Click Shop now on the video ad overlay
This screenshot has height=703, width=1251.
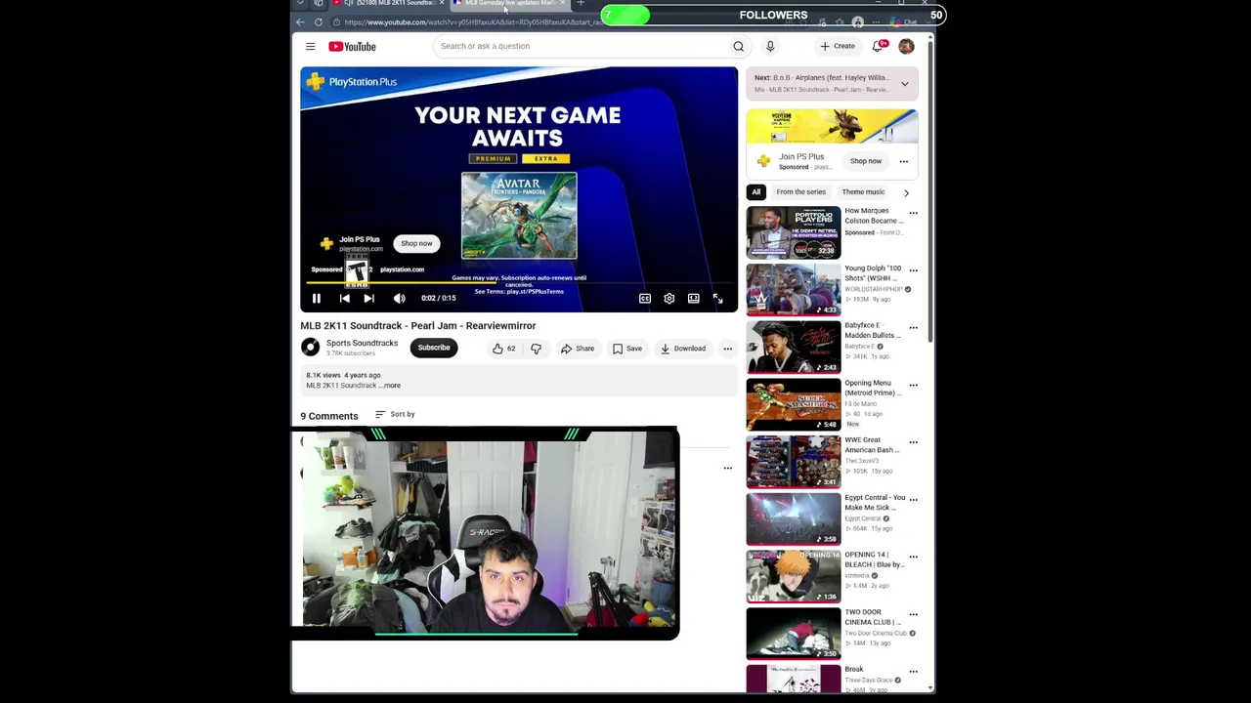click(416, 243)
